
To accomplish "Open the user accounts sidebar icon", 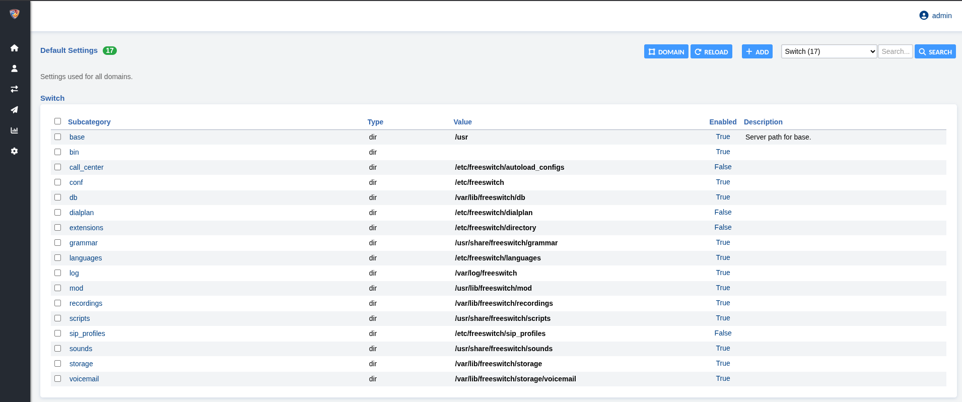I will (15, 69).
